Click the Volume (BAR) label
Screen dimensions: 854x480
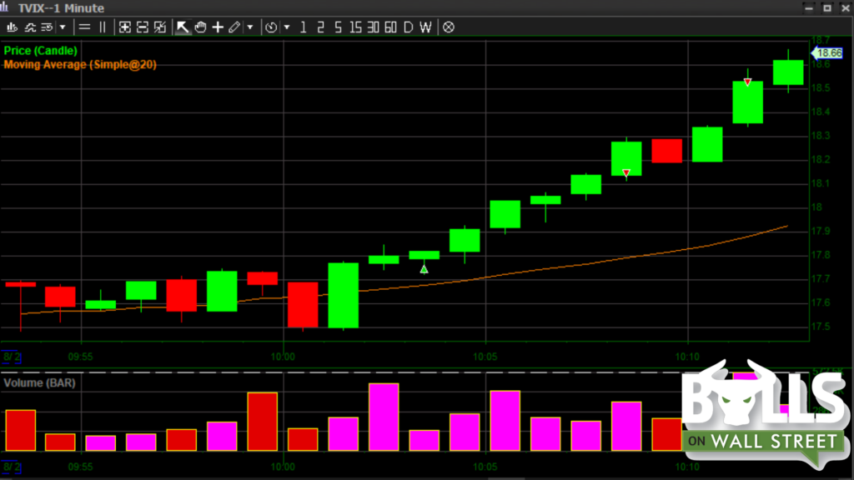[x=39, y=382]
